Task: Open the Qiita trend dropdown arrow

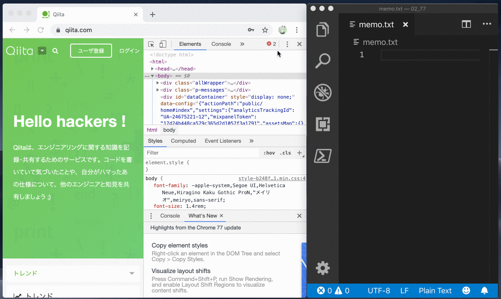Action: [131, 273]
